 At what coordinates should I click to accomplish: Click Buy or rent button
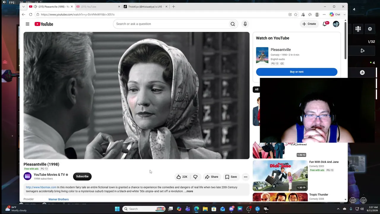tap(297, 72)
